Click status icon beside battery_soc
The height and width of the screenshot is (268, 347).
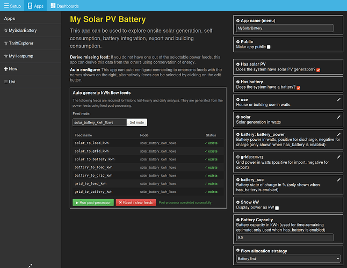(x=238, y=180)
